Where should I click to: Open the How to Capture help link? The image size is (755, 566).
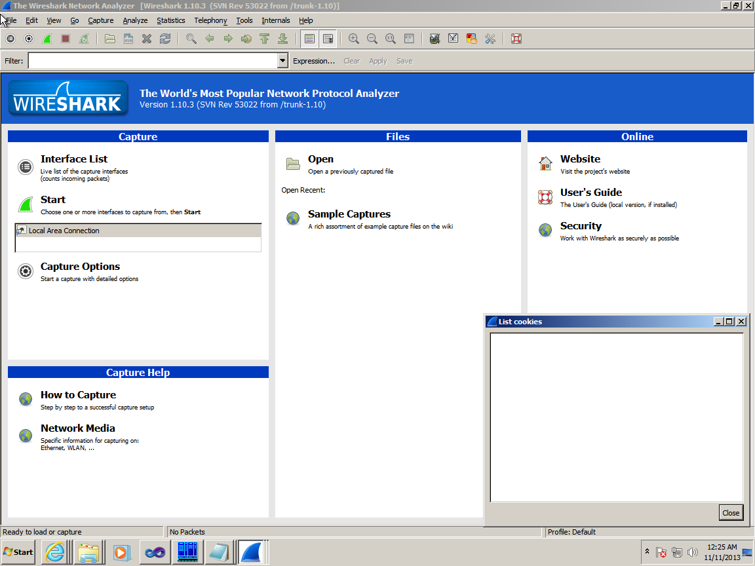(79, 394)
